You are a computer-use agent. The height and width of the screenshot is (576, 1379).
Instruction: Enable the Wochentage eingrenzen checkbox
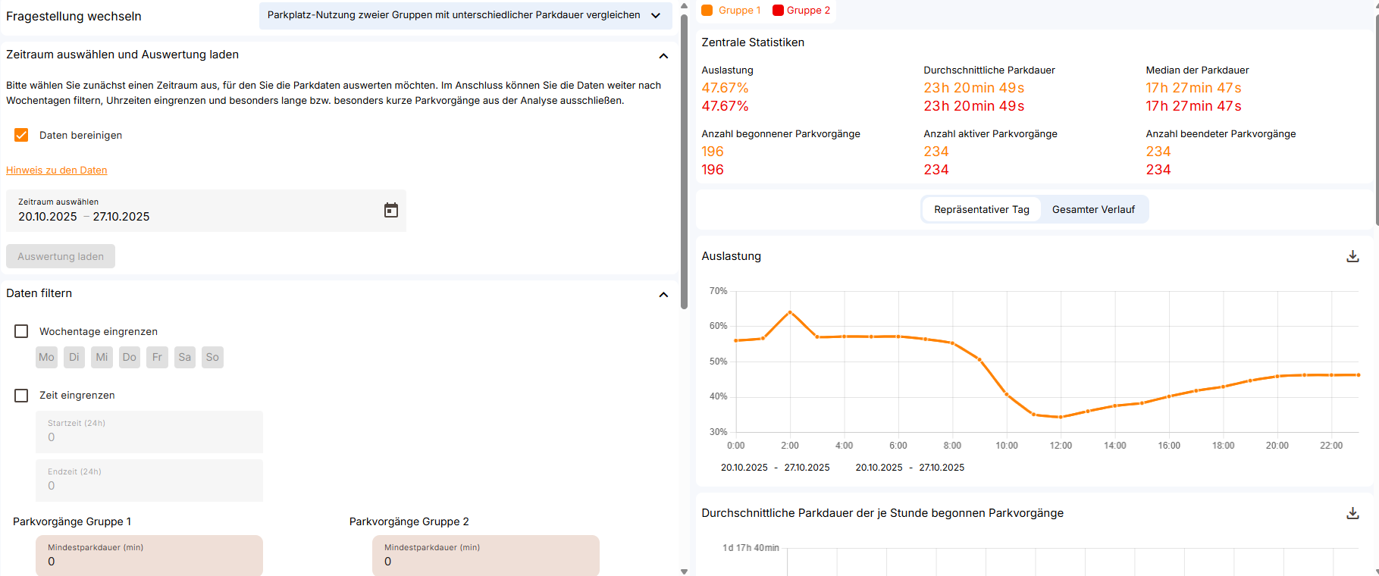coord(21,331)
